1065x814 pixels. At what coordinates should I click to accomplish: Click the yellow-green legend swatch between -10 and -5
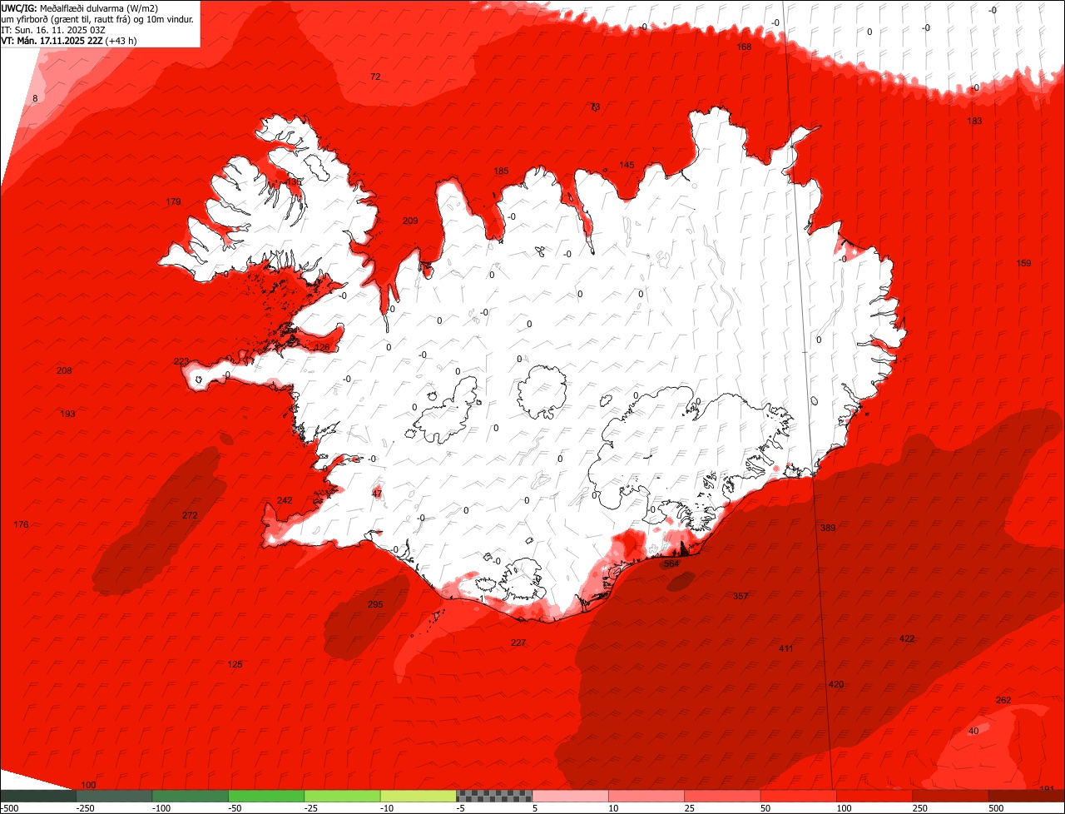pyautogui.click(x=419, y=795)
